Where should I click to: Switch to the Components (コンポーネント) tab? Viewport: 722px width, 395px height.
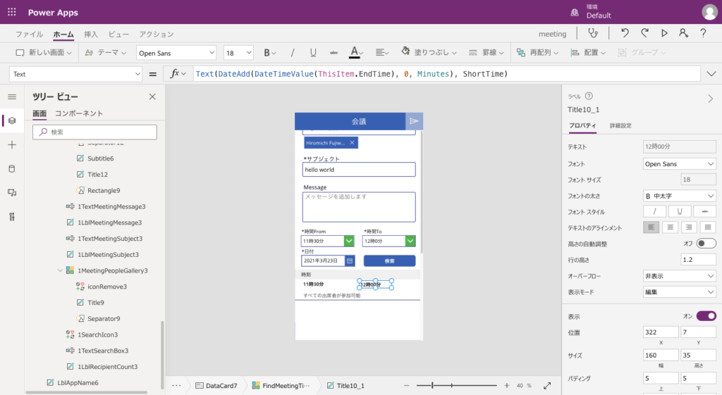[79, 113]
